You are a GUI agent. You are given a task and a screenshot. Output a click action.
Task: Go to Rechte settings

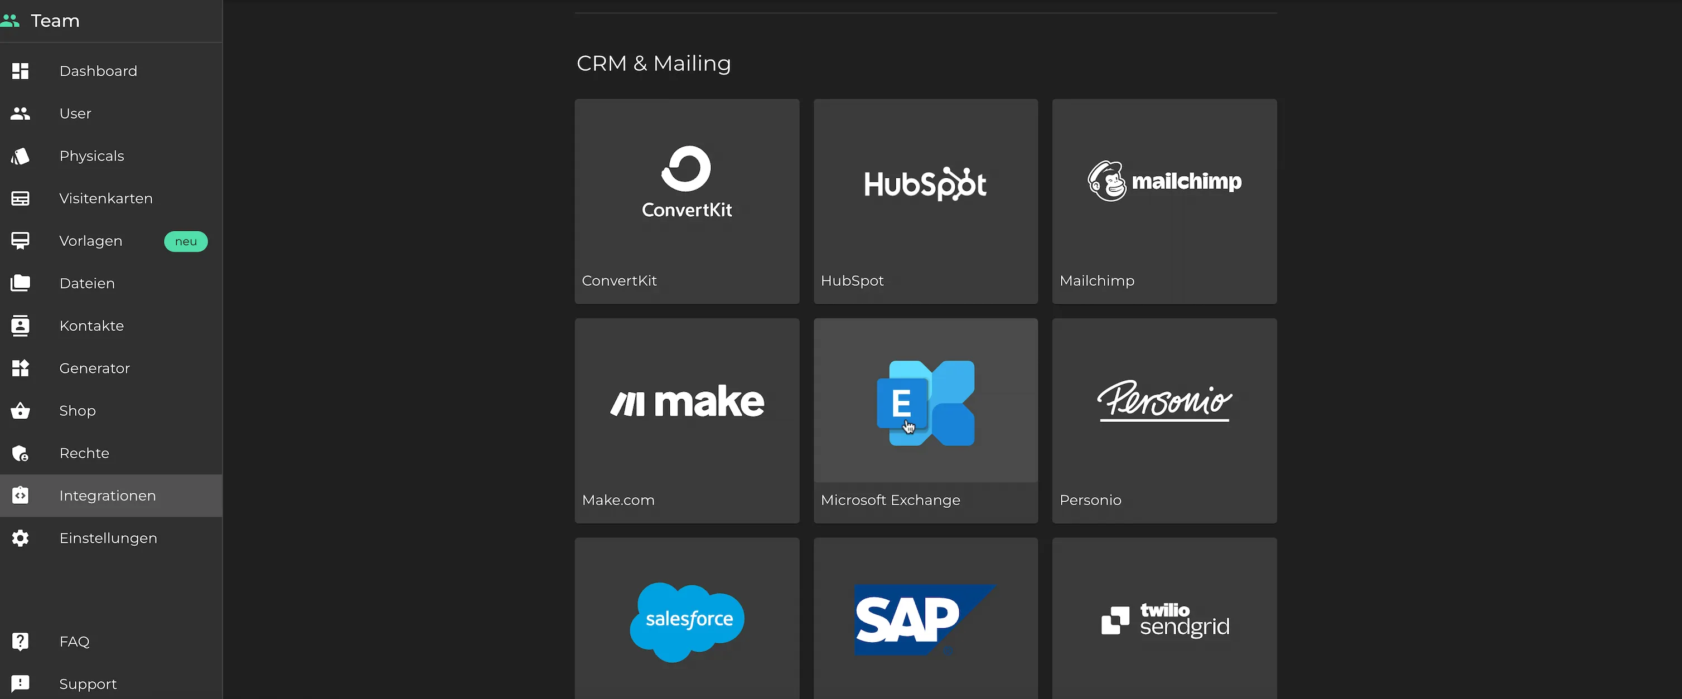(x=111, y=453)
